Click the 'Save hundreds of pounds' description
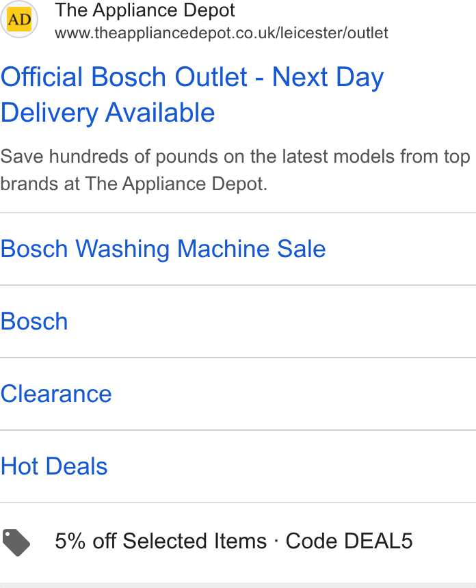This screenshot has height=588, width=476. click(235, 170)
